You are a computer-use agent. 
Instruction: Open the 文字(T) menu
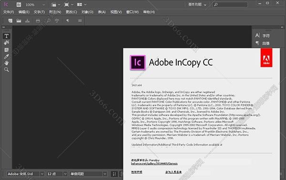39,12
